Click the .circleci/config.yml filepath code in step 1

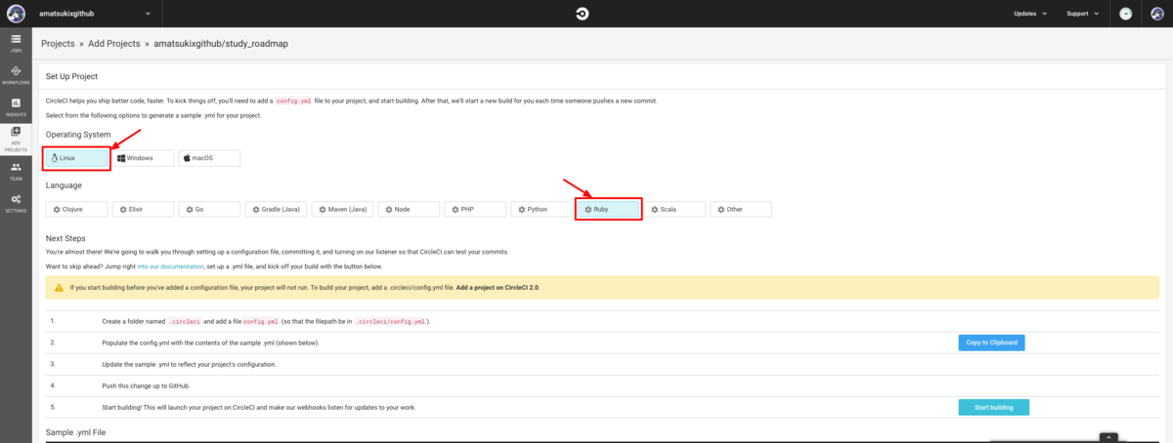point(391,321)
